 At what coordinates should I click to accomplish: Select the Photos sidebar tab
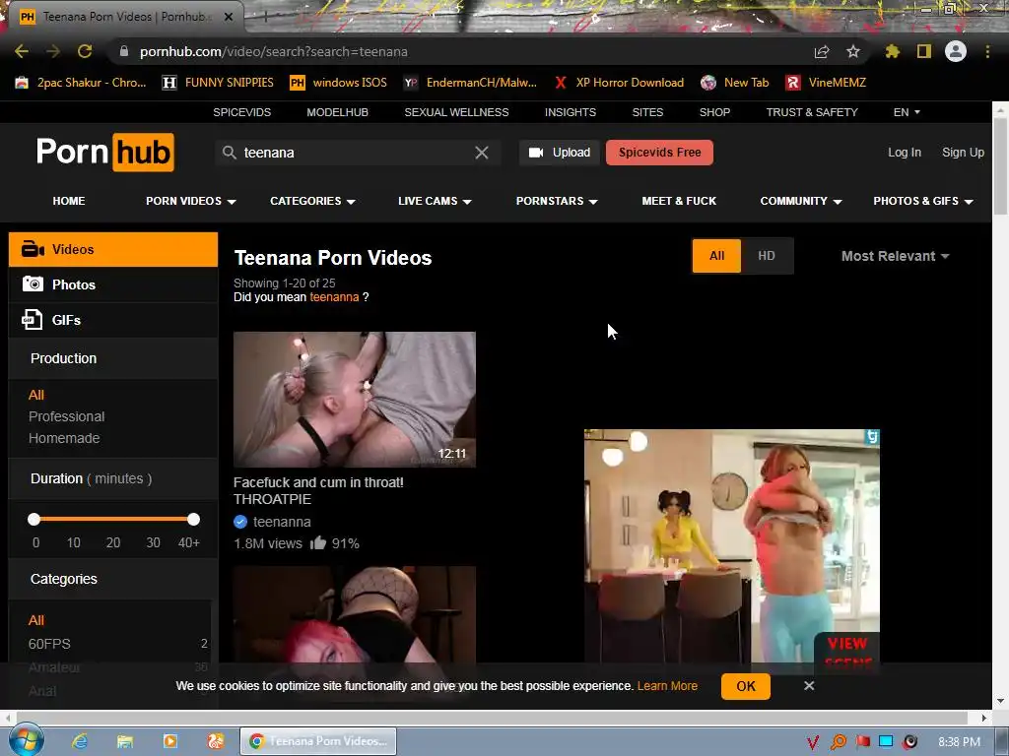113,284
